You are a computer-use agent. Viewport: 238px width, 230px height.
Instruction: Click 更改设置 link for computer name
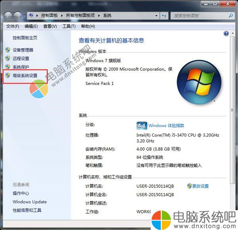coord(200,186)
